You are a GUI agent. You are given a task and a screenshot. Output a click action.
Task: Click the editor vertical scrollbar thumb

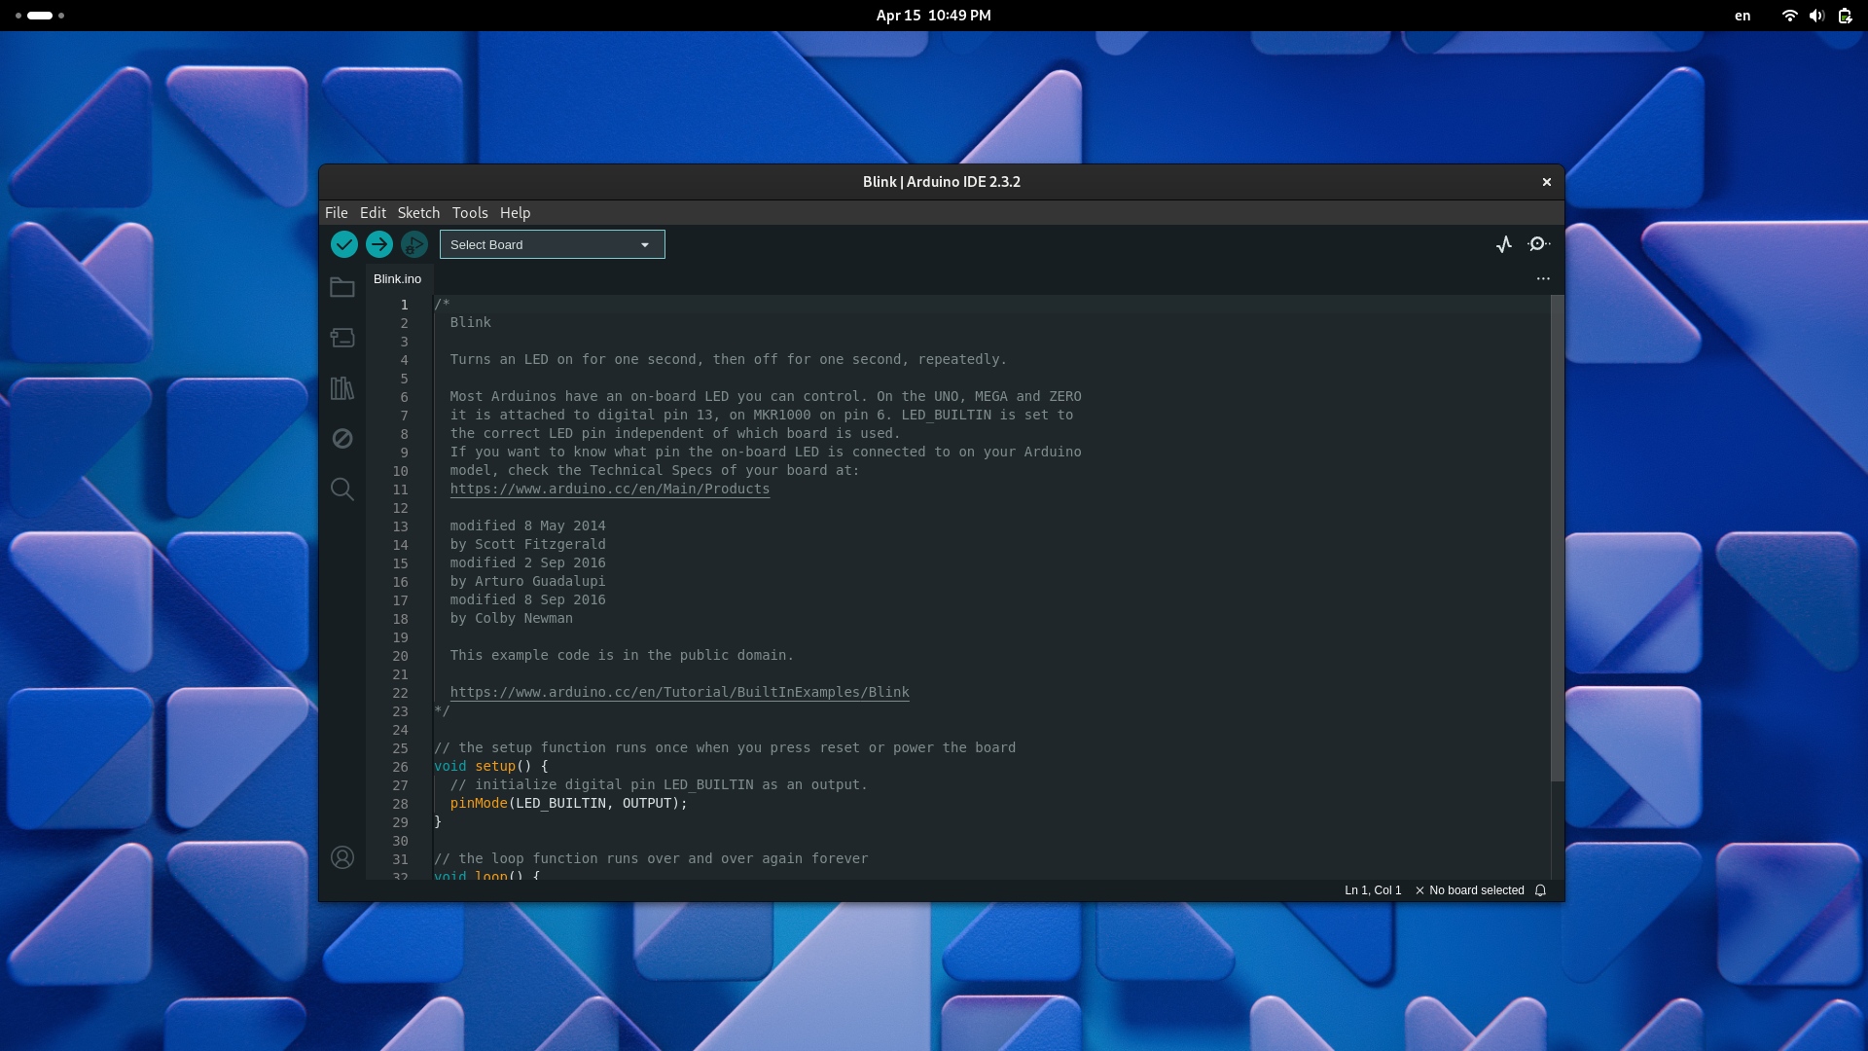point(1557,538)
